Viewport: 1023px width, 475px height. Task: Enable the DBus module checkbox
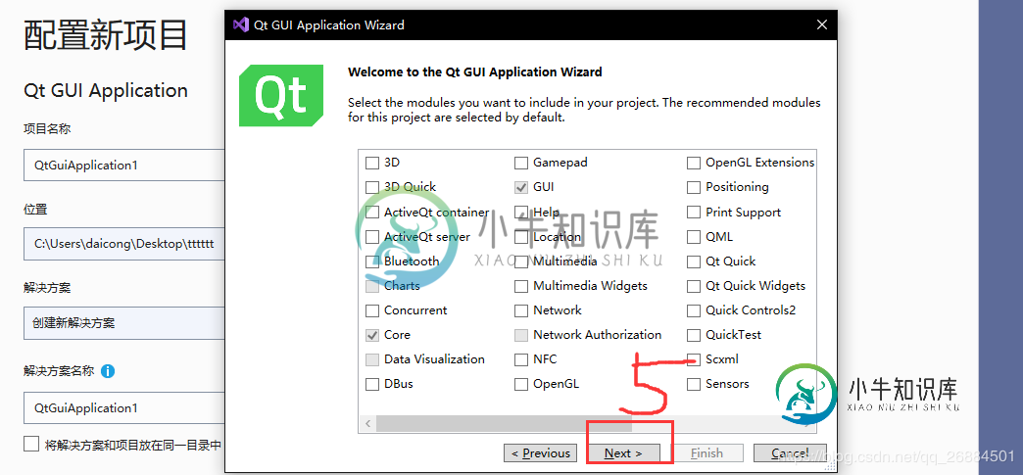tap(372, 384)
